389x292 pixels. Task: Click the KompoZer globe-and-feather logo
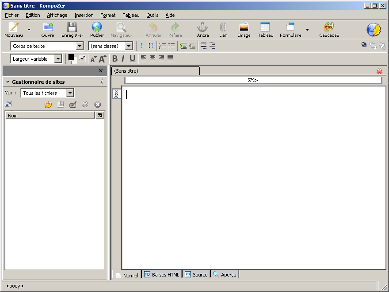[374, 30]
